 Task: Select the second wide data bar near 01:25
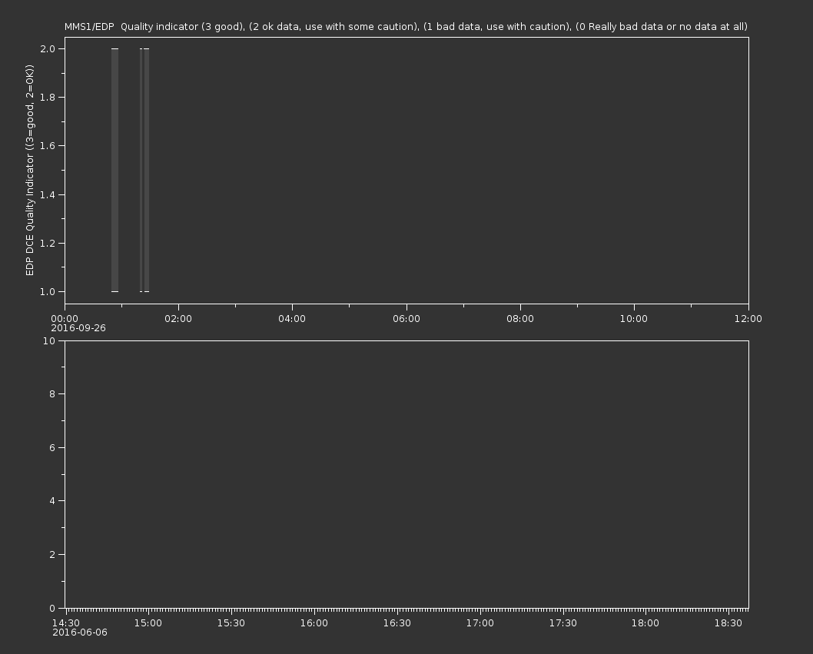click(x=147, y=170)
